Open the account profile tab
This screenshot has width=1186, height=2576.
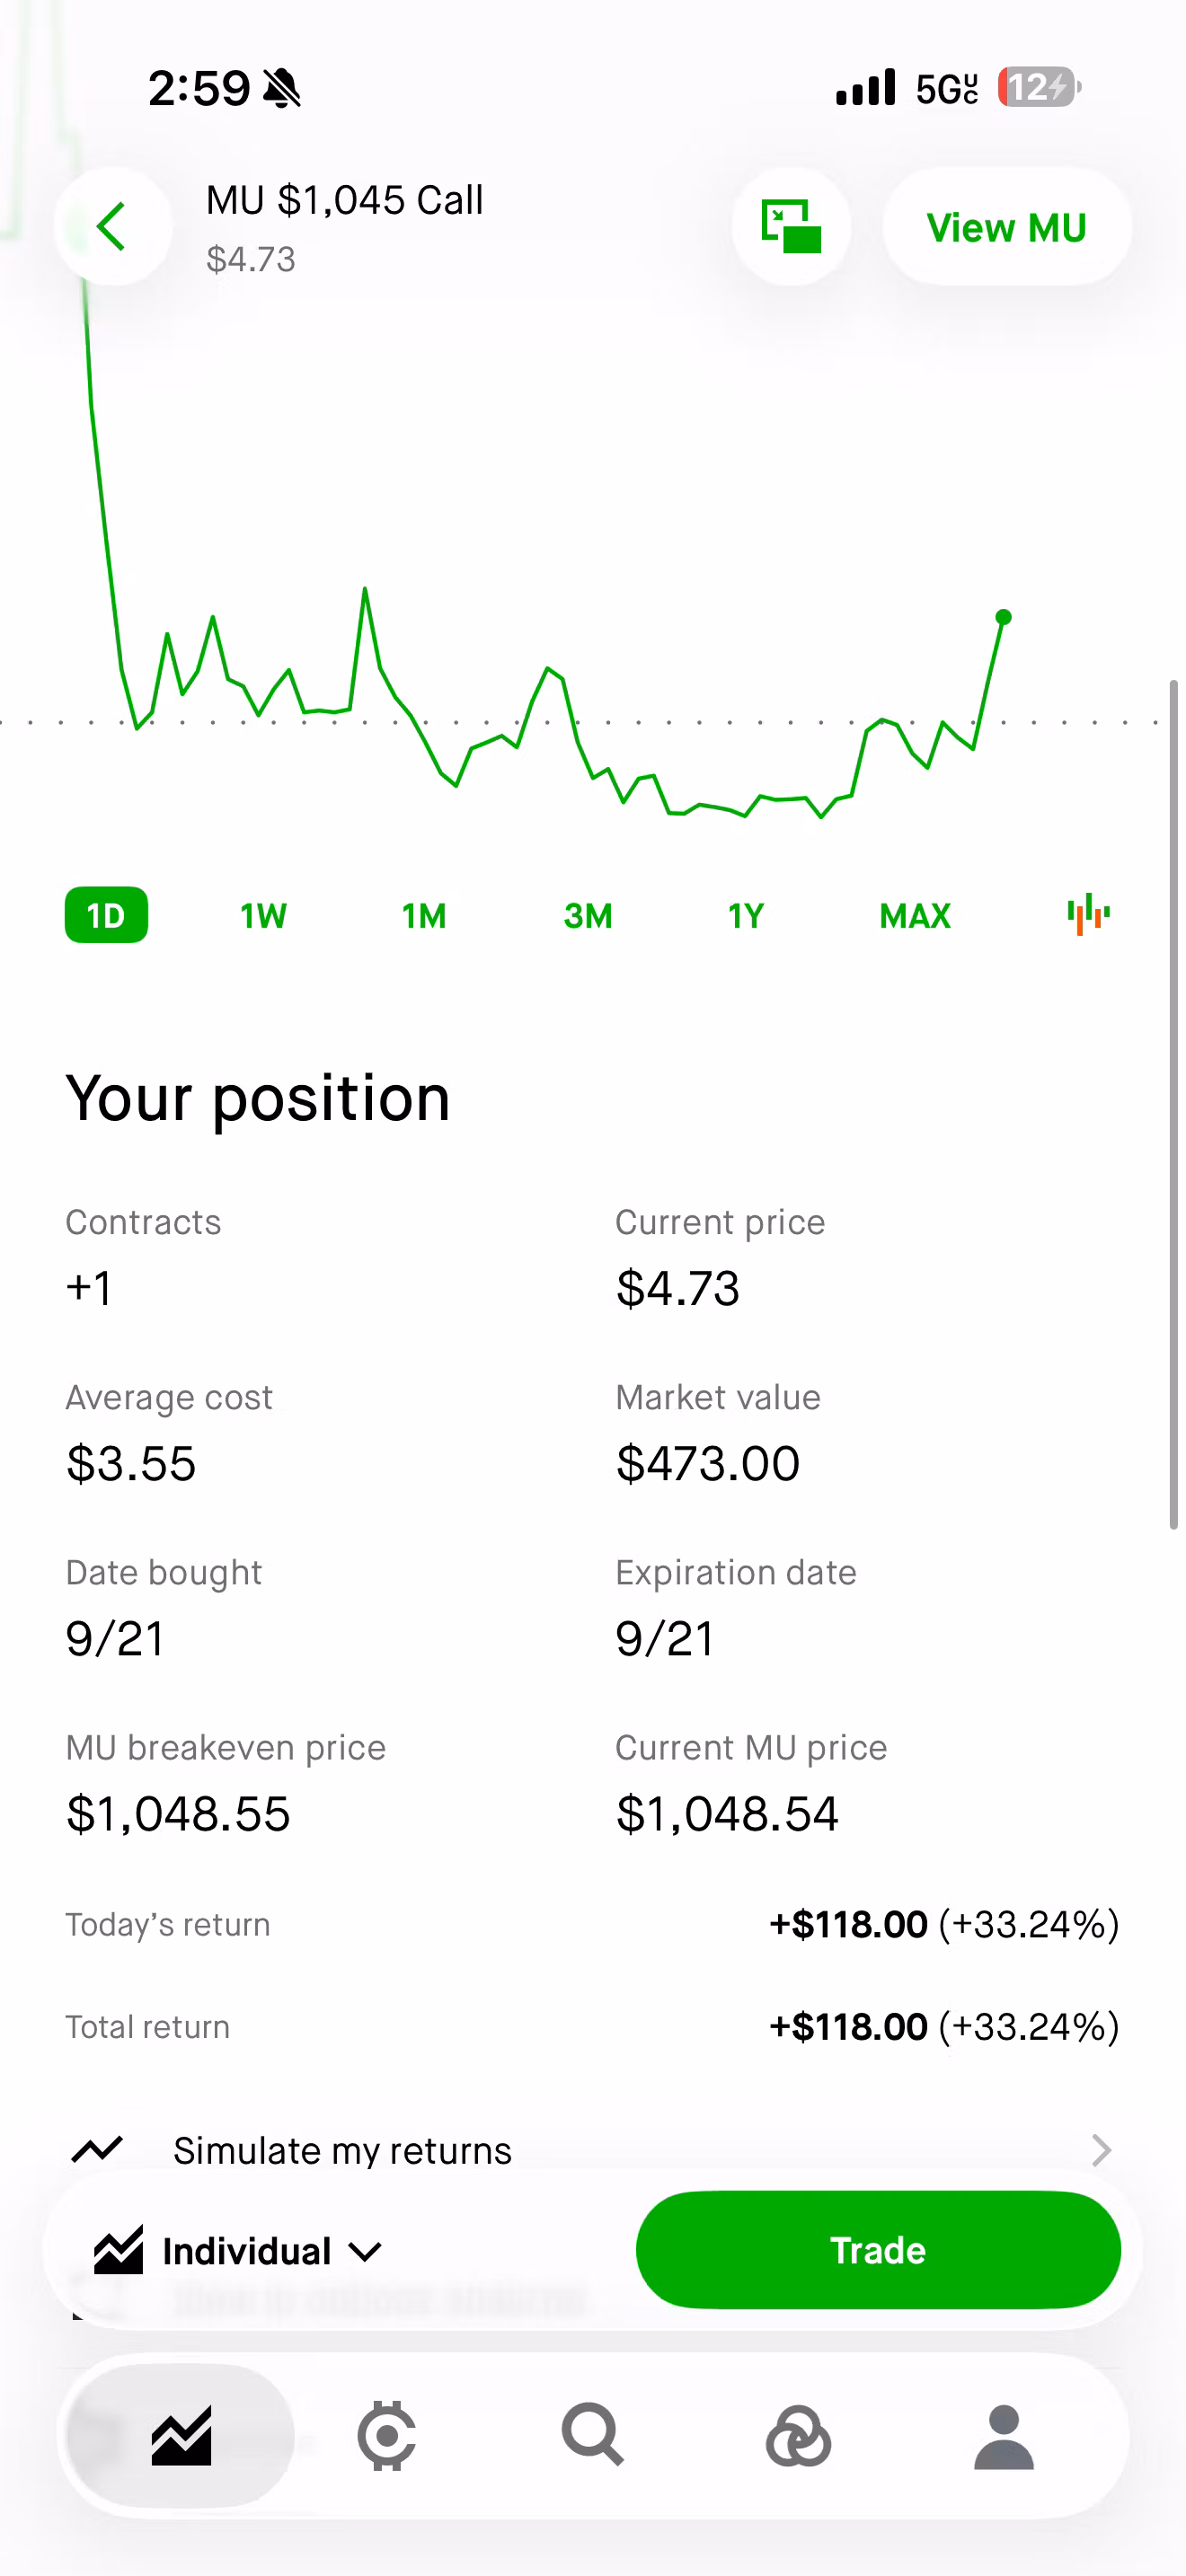[1004, 2437]
